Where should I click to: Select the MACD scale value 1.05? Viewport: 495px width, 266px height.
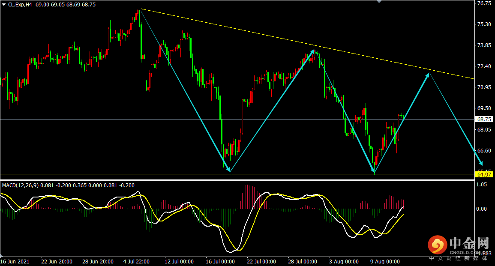click(x=482, y=185)
